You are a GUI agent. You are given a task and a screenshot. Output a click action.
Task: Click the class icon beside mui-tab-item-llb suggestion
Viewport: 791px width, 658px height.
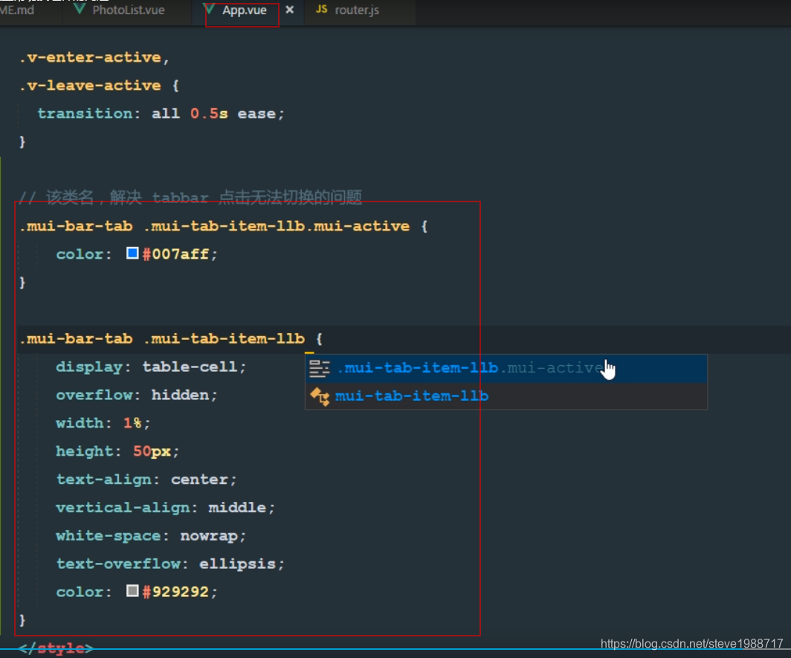320,396
